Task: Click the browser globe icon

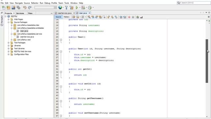Action: (60, 8)
